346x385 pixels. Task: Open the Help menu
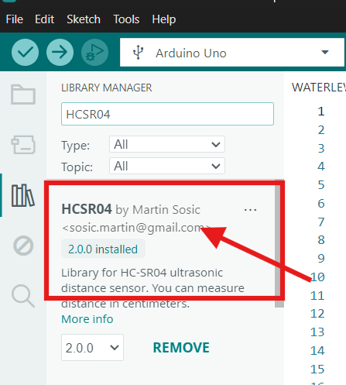pyautogui.click(x=164, y=19)
